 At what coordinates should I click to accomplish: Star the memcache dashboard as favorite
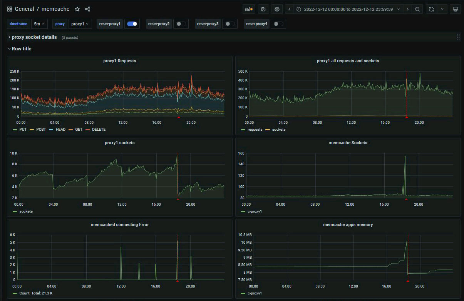click(77, 9)
